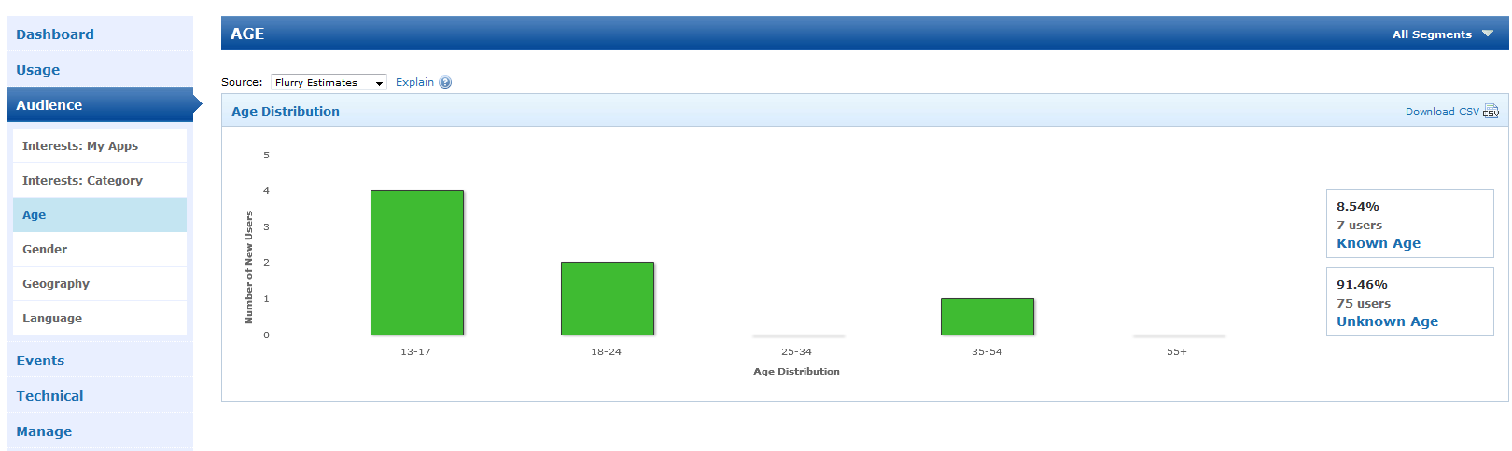Click the 91.46% unknown age percentage
The height and width of the screenshot is (451, 1512).
point(1362,284)
